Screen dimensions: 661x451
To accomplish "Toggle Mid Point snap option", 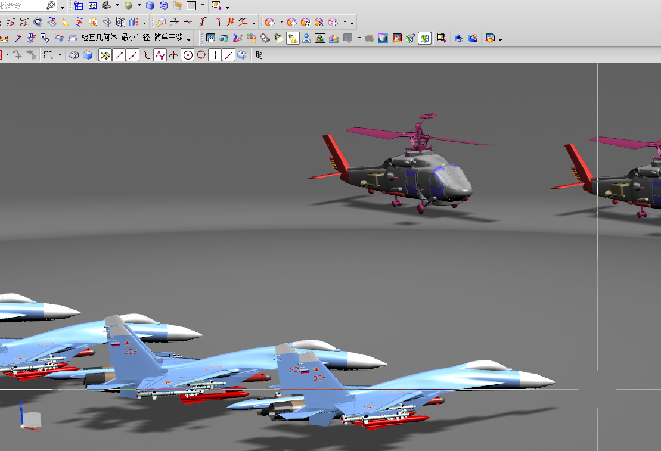I will (133, 55).
